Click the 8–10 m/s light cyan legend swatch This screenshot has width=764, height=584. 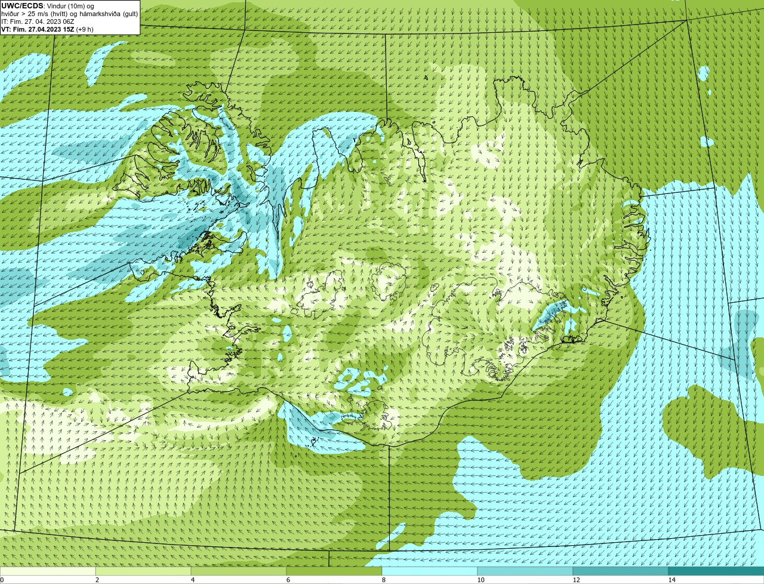coord(430,571)
